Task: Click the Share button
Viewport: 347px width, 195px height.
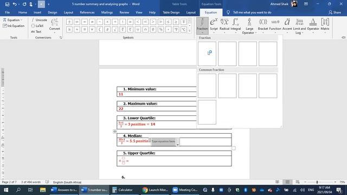Action: tap(335, 12)
